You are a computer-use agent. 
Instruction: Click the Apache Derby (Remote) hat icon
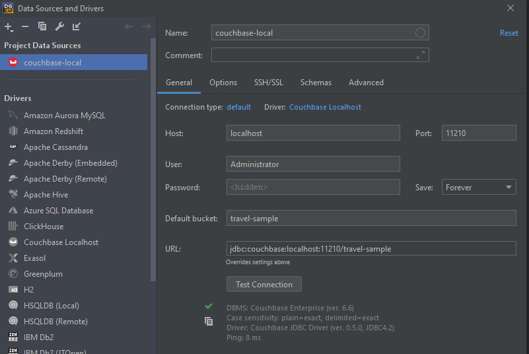pyautogui.click(x=13, y=178)
